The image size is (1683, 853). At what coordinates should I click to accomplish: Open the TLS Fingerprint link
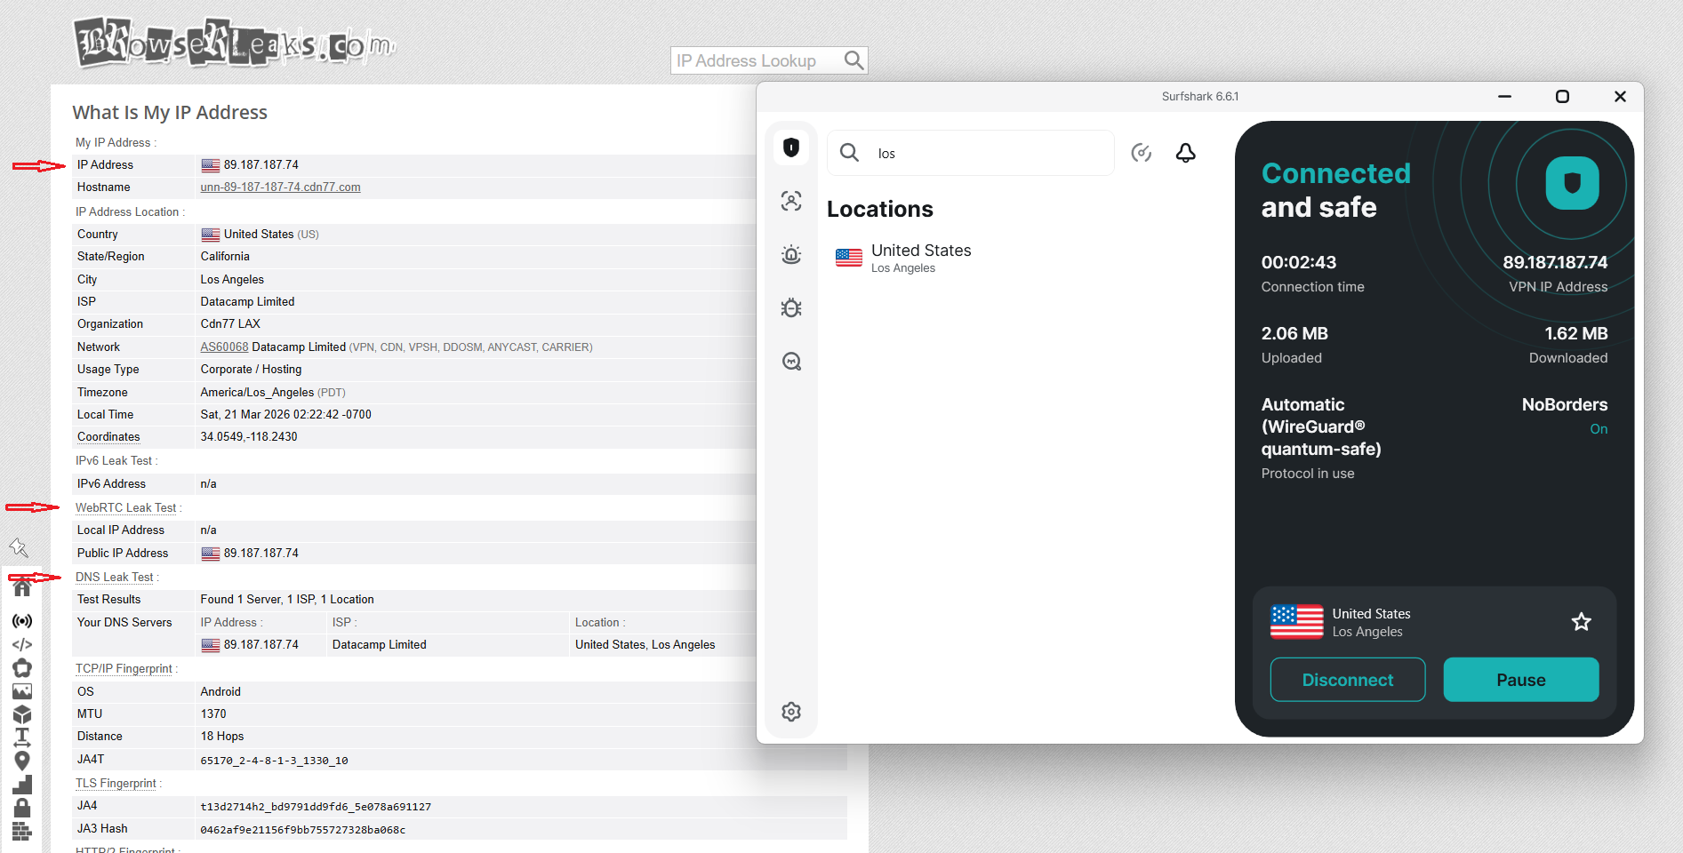[116, 784]
